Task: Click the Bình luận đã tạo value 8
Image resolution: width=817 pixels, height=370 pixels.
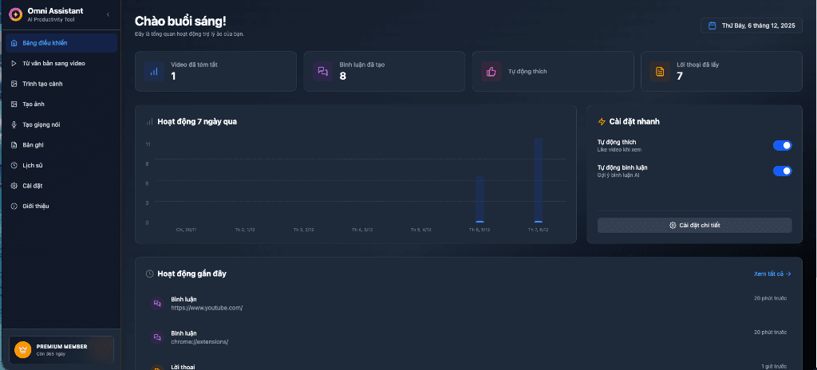Action: pos(343,76)
